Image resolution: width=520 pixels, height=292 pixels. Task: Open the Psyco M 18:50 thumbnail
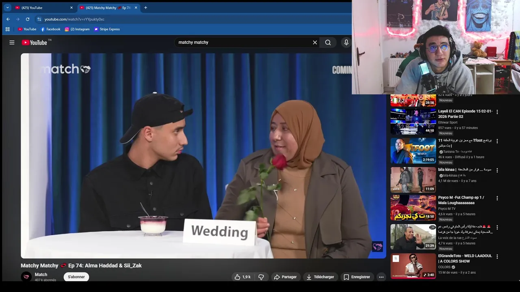413,208
